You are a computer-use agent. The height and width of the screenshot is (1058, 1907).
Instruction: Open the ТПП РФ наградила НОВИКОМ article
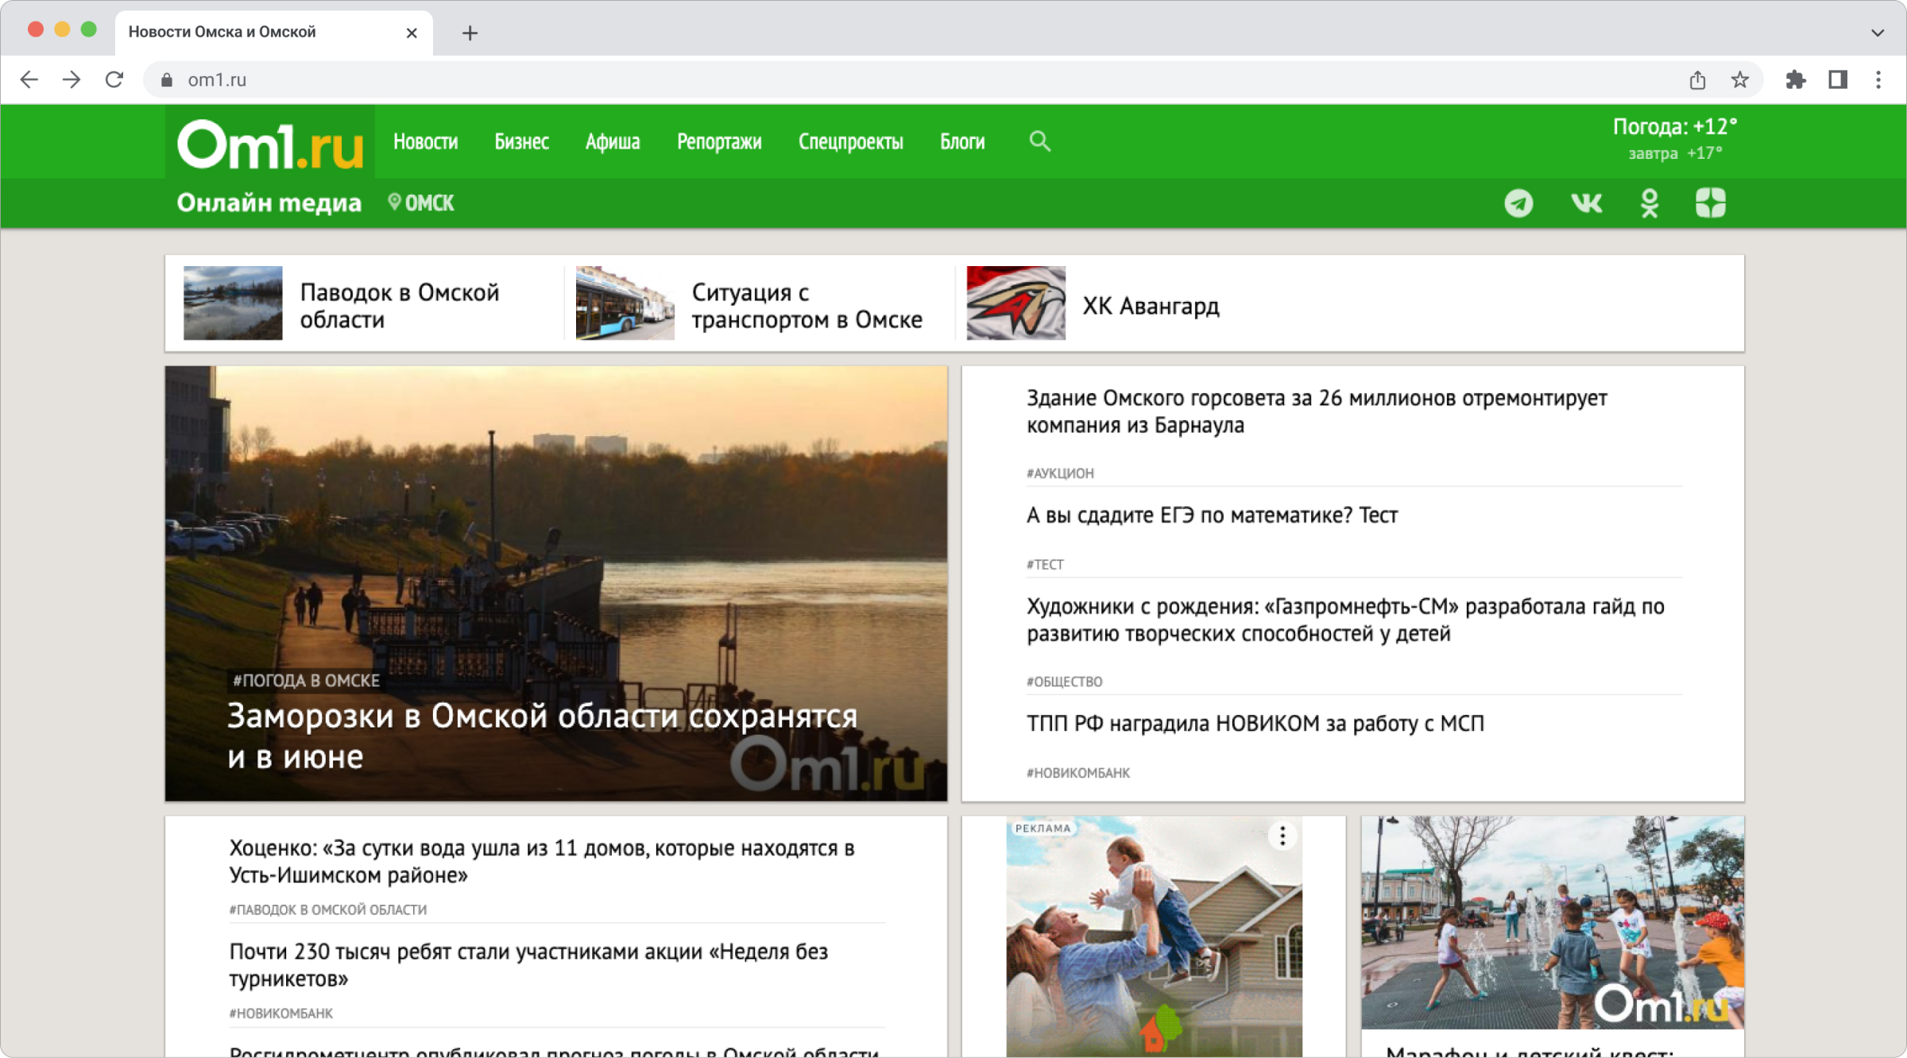click(1255, 724)
